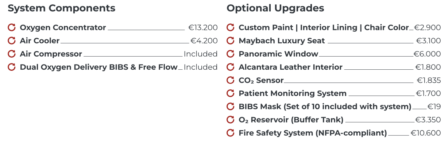
Task: Click the Optional Upgrades heading
Action: (x=275, y=8)
